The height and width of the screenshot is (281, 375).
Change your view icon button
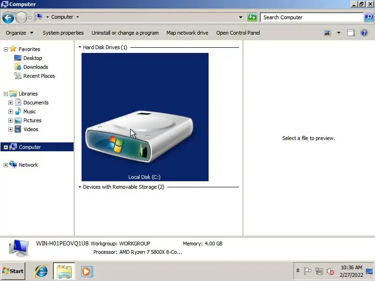click(327, 33)
